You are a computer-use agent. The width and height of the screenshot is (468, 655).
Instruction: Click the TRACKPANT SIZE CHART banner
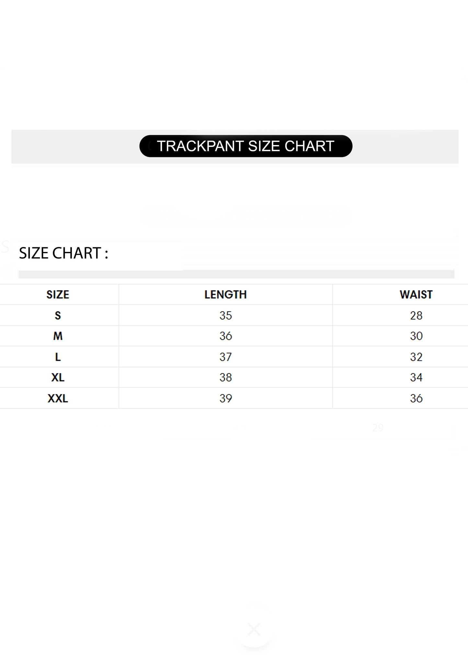(x=245, y=146)
